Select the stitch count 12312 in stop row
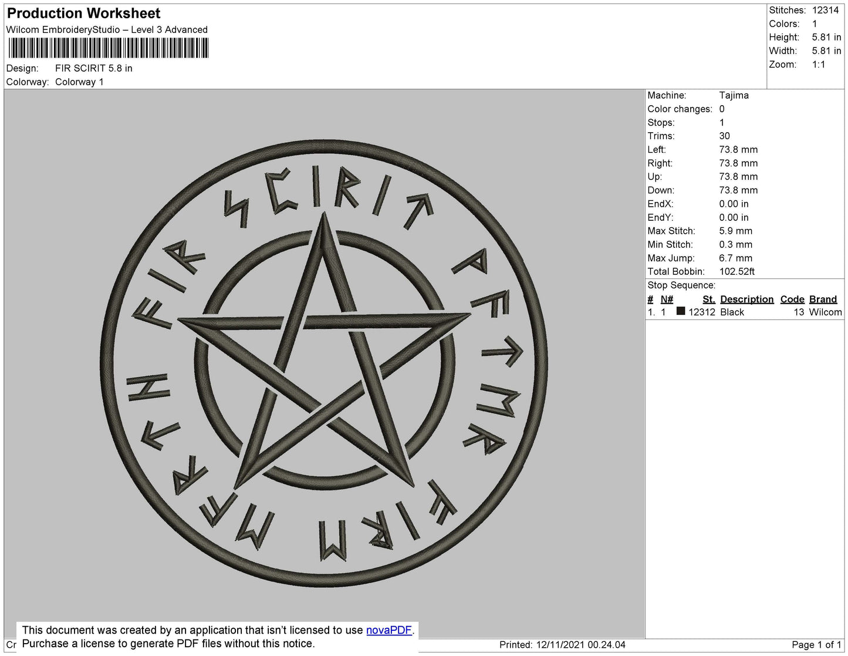 tap(702, 312)
